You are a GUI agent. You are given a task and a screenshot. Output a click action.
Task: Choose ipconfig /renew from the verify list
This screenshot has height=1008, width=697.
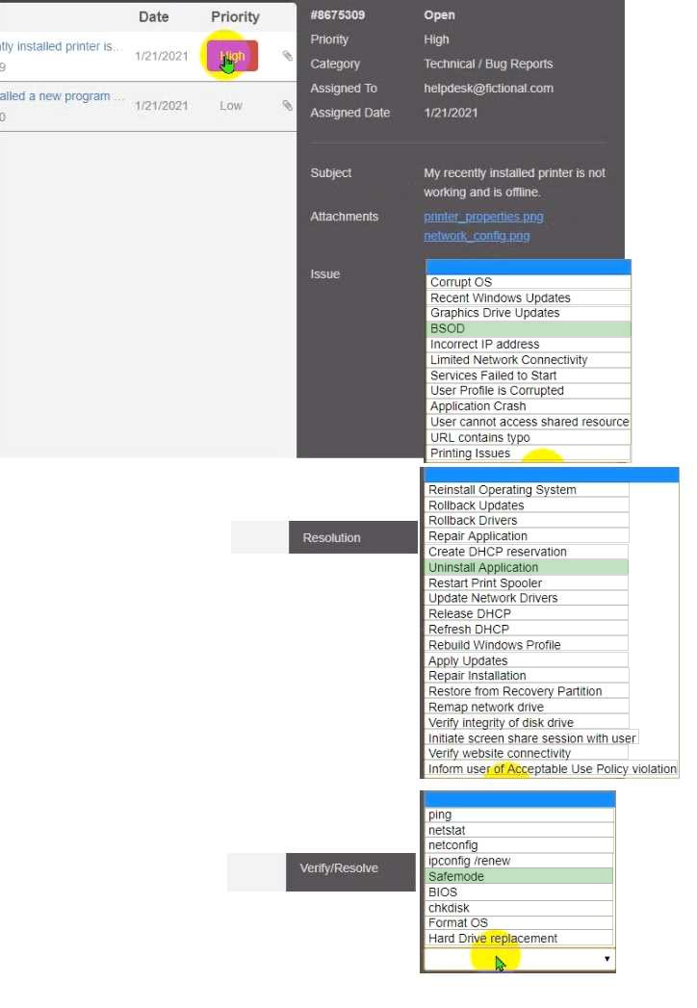(469, 861)
